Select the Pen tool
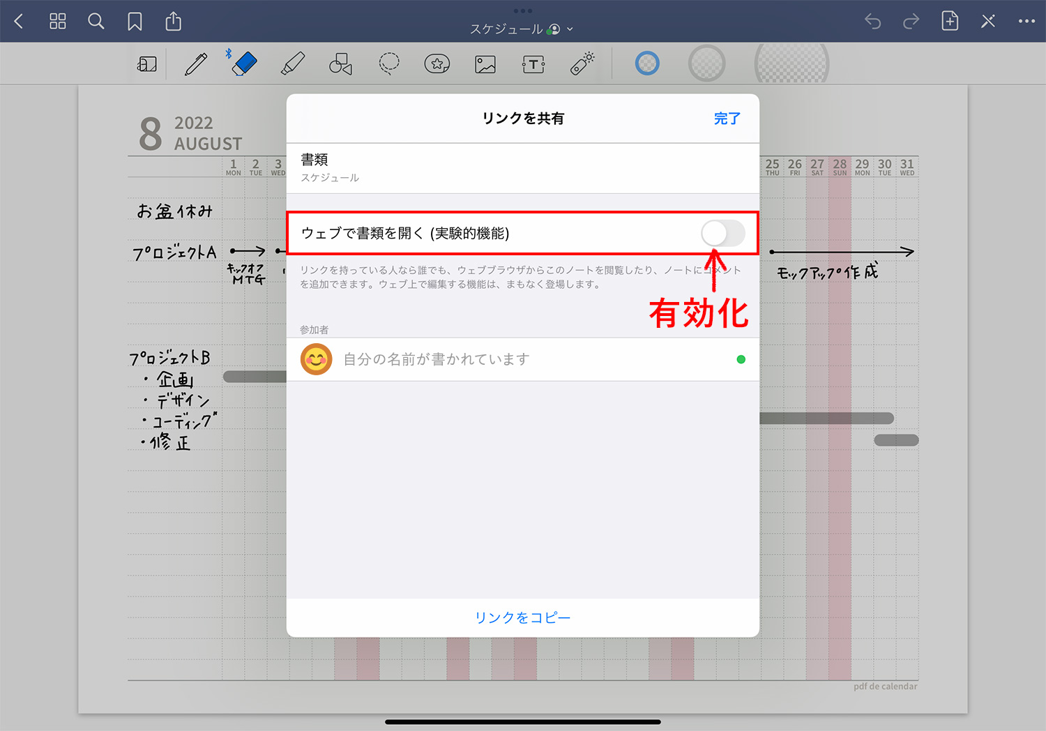Image resolution: width=1046 pixels, height=731 pixels. pos(196,63)
